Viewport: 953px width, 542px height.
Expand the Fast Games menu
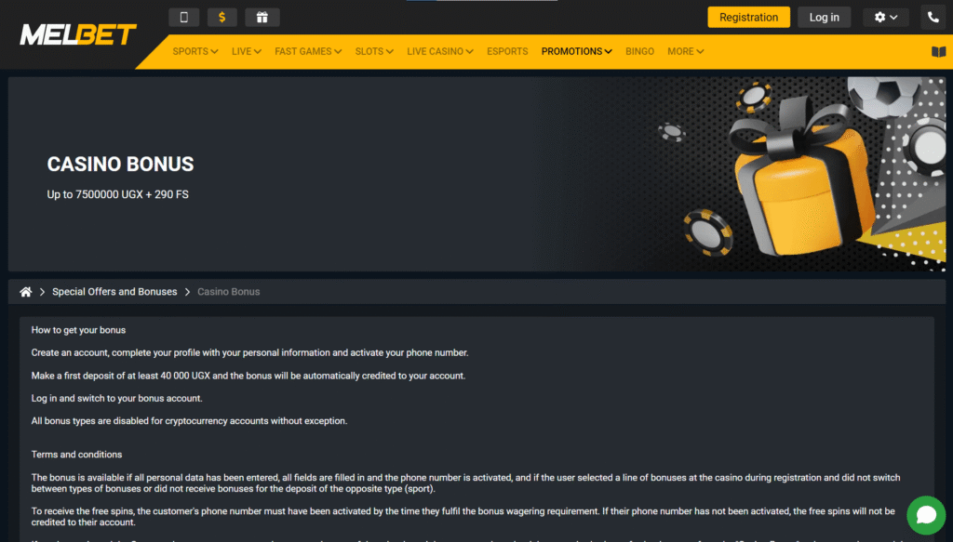click(308, 51)
